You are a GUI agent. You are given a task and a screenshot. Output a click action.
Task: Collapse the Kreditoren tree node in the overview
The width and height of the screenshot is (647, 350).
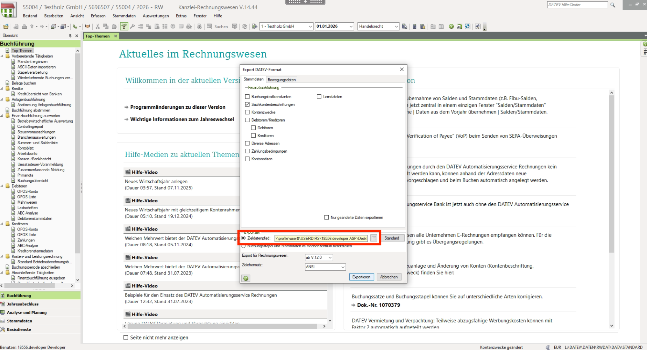point(2,224)
